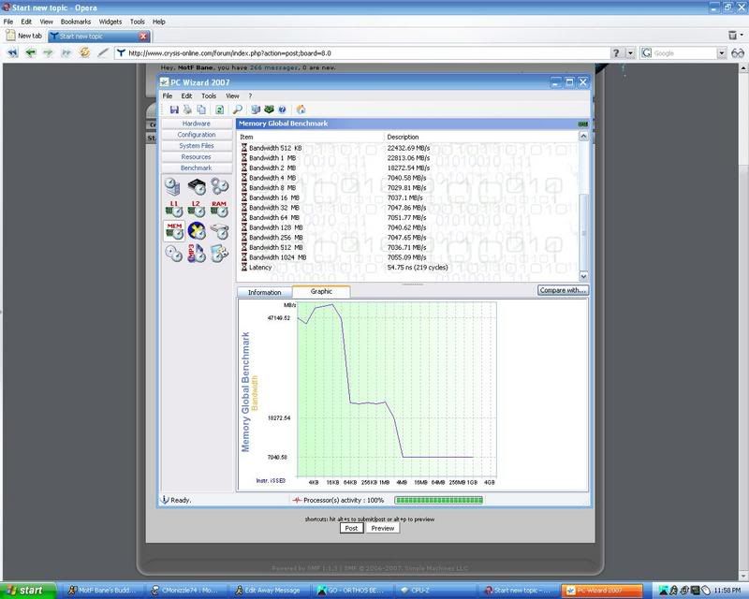The height and width of the screenshot is (599, 749).
Task: Click Opera's rewind navigation icon
Action: (12, 52)
